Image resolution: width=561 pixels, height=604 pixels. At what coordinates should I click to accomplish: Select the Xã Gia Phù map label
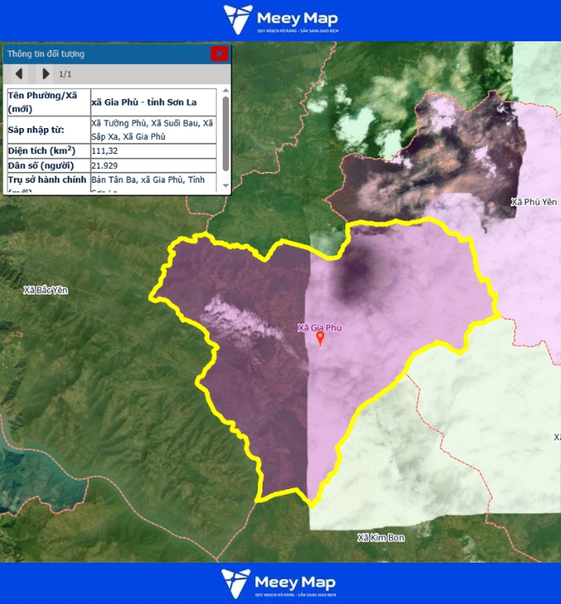(320, 327)
